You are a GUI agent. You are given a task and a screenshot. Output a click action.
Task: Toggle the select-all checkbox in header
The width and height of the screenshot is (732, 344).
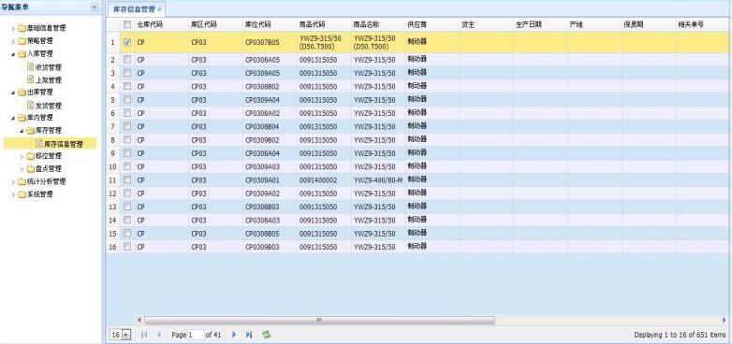click(x=127, y=24)
